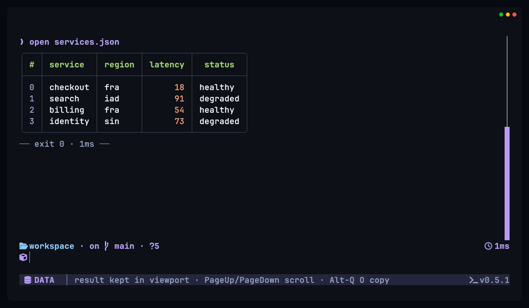Click the 'latency' column header
The width and height of the screenshot is (529, 308).
click(167, 65)
